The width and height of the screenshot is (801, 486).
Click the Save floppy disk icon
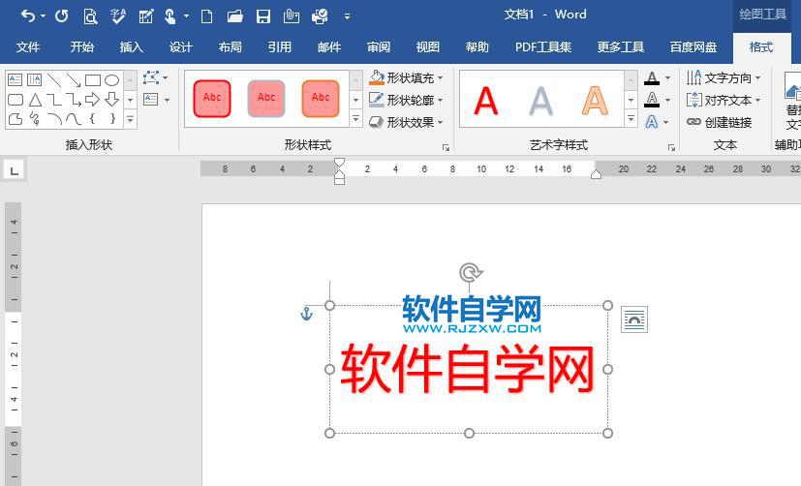coord(263,16)
